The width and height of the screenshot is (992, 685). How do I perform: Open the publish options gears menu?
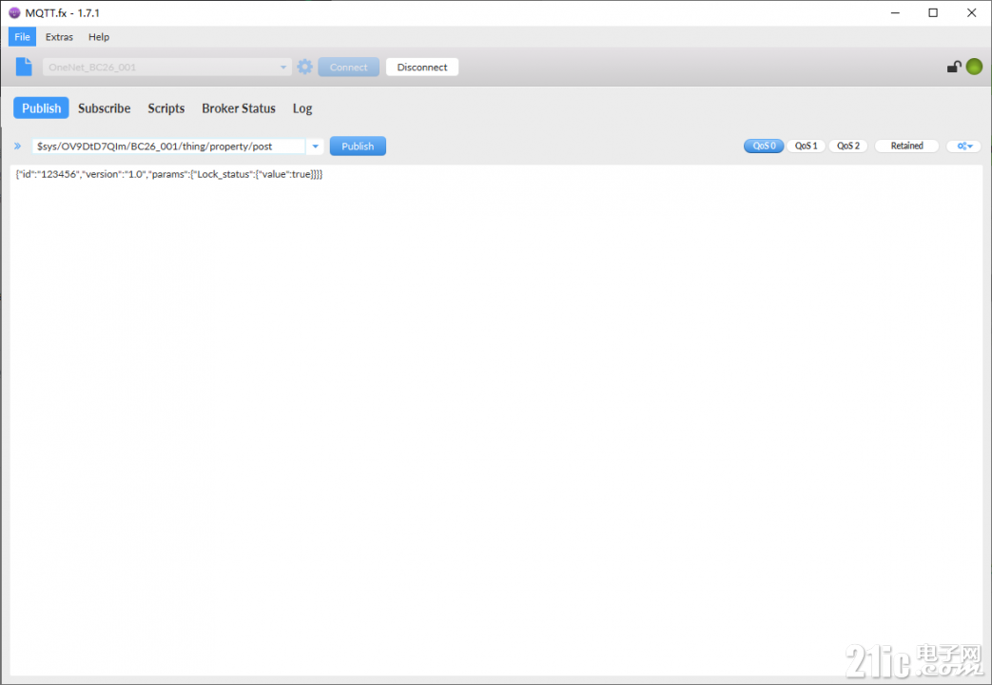[964, 147]
